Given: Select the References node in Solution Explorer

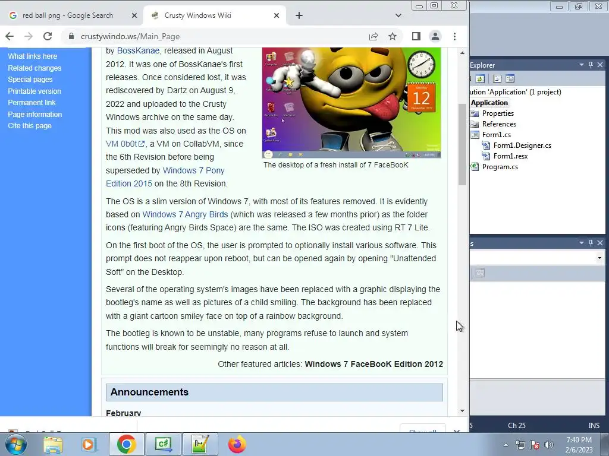Looking at the screenshot, I should [499, 124].
